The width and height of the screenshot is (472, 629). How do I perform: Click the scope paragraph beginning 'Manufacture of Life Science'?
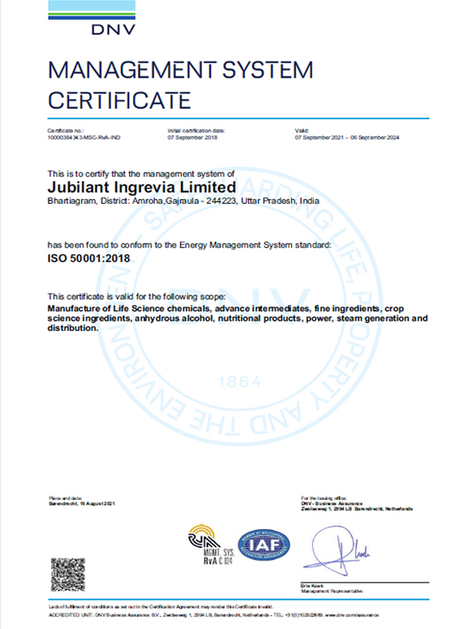(238, 318)
